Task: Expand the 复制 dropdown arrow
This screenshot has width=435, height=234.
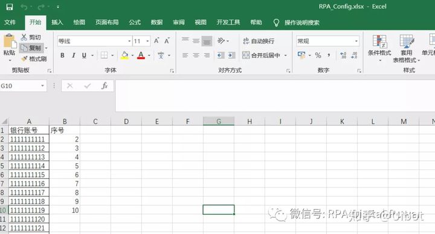Action: [47, 48]
